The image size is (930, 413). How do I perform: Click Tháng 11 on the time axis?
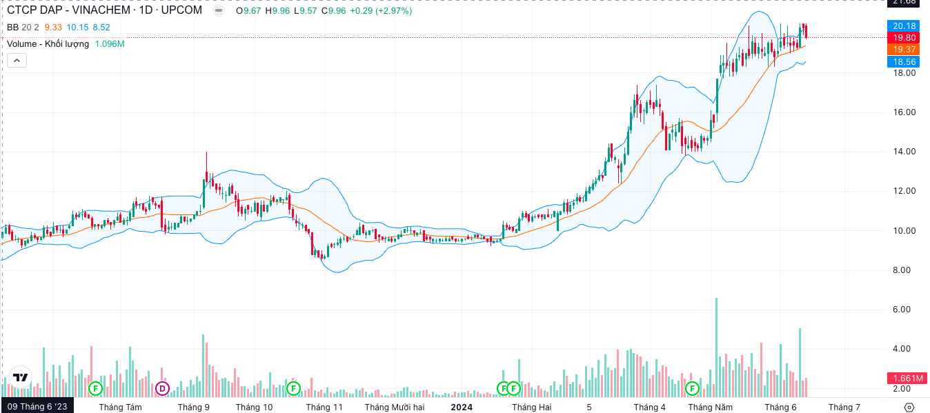click(x=324, y=407)
